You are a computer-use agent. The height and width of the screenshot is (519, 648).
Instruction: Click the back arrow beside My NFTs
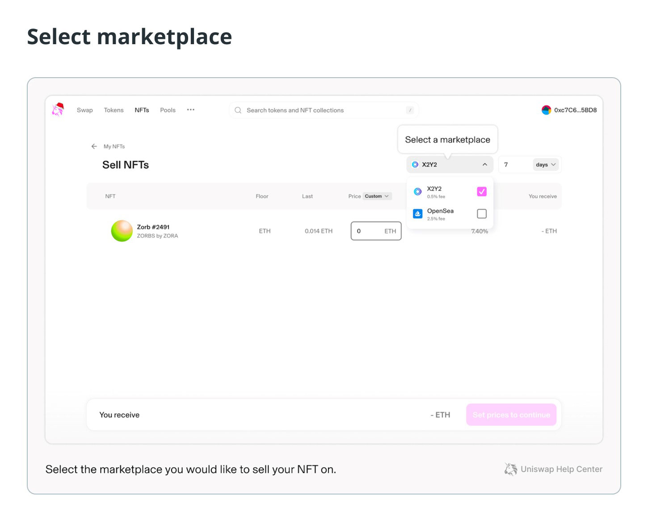(x=94, y=146)
